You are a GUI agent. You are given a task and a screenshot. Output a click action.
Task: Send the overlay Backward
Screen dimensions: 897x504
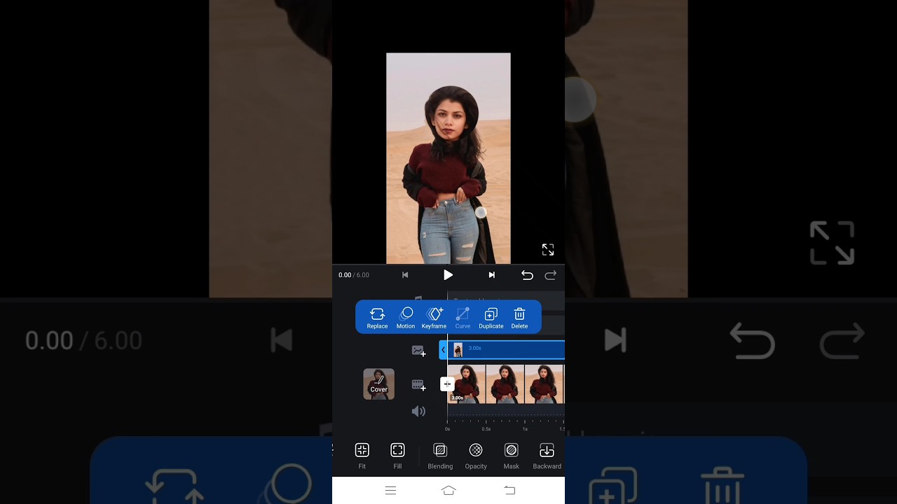click(x=547, y=456)
